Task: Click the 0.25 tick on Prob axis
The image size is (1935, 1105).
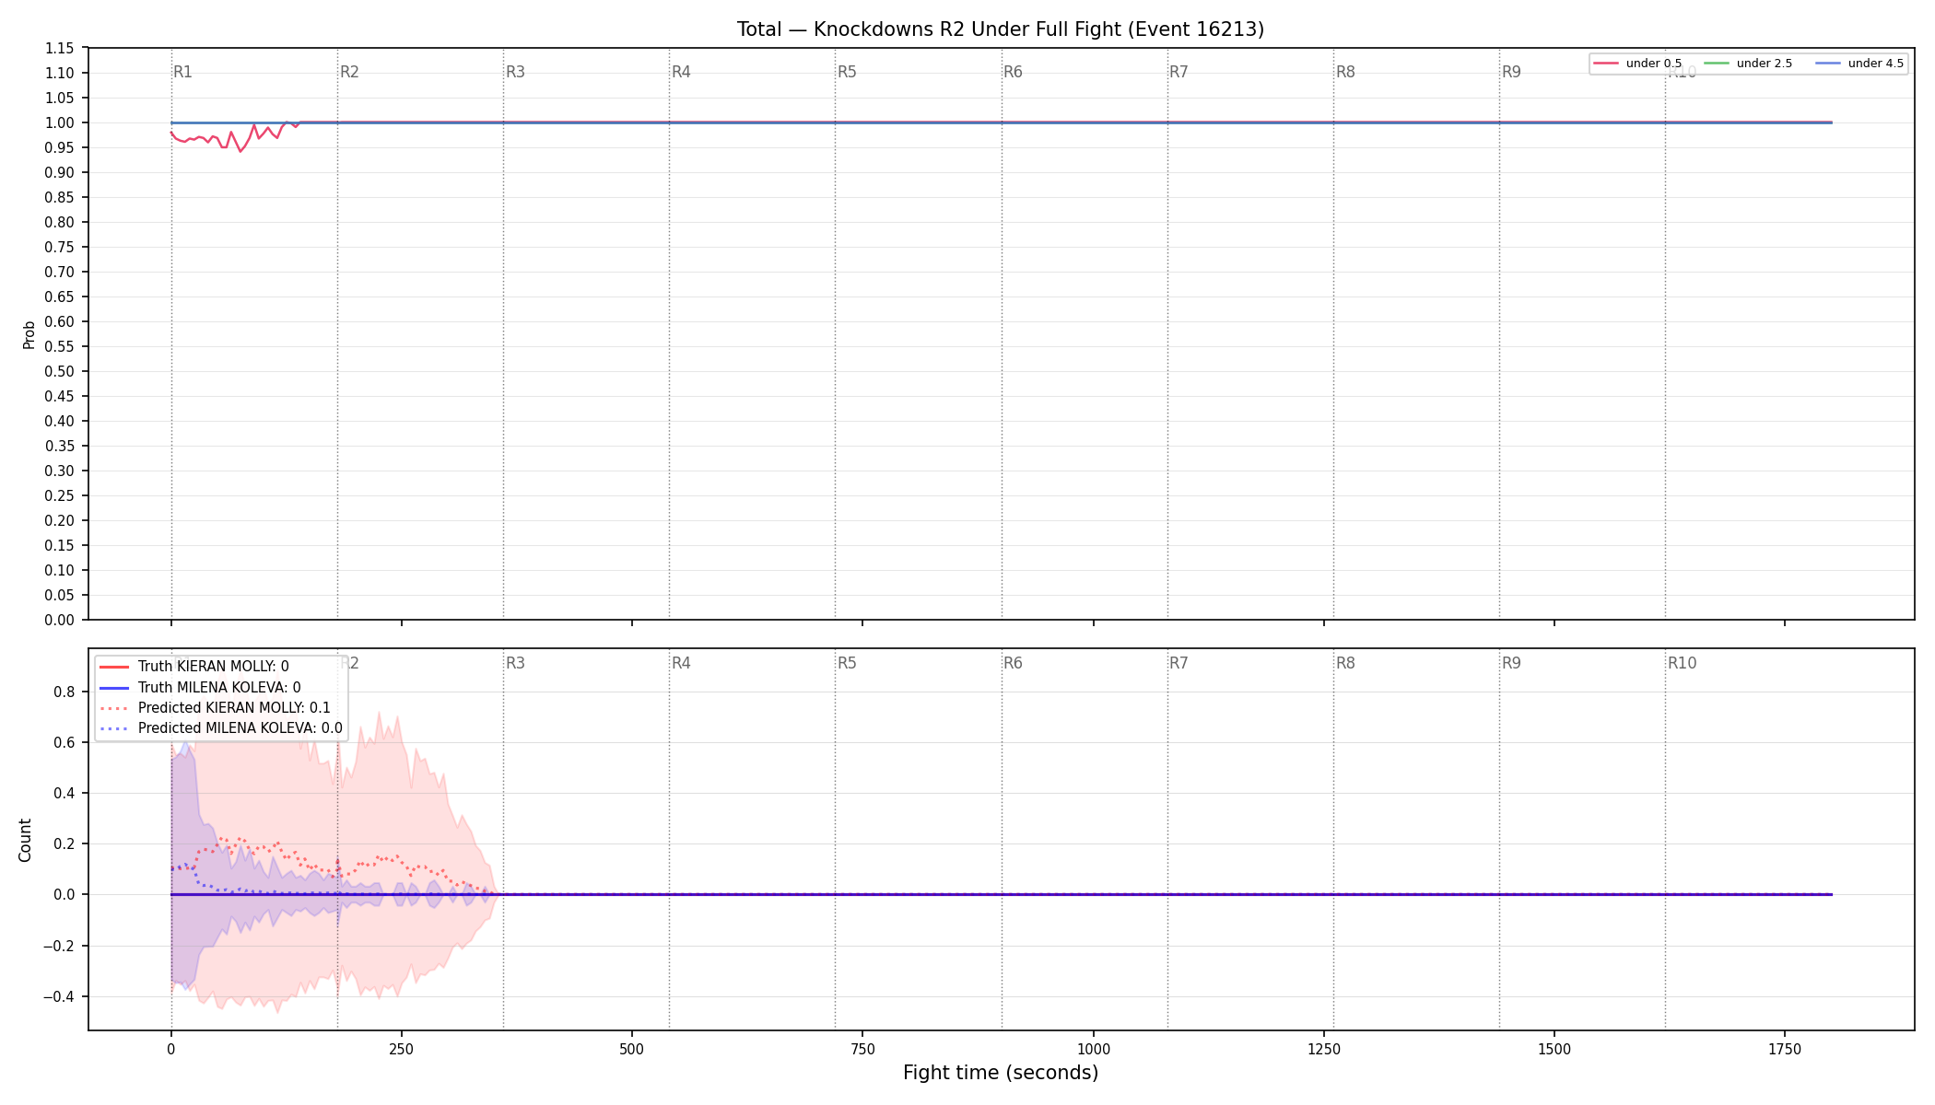Action: [60, 495]
